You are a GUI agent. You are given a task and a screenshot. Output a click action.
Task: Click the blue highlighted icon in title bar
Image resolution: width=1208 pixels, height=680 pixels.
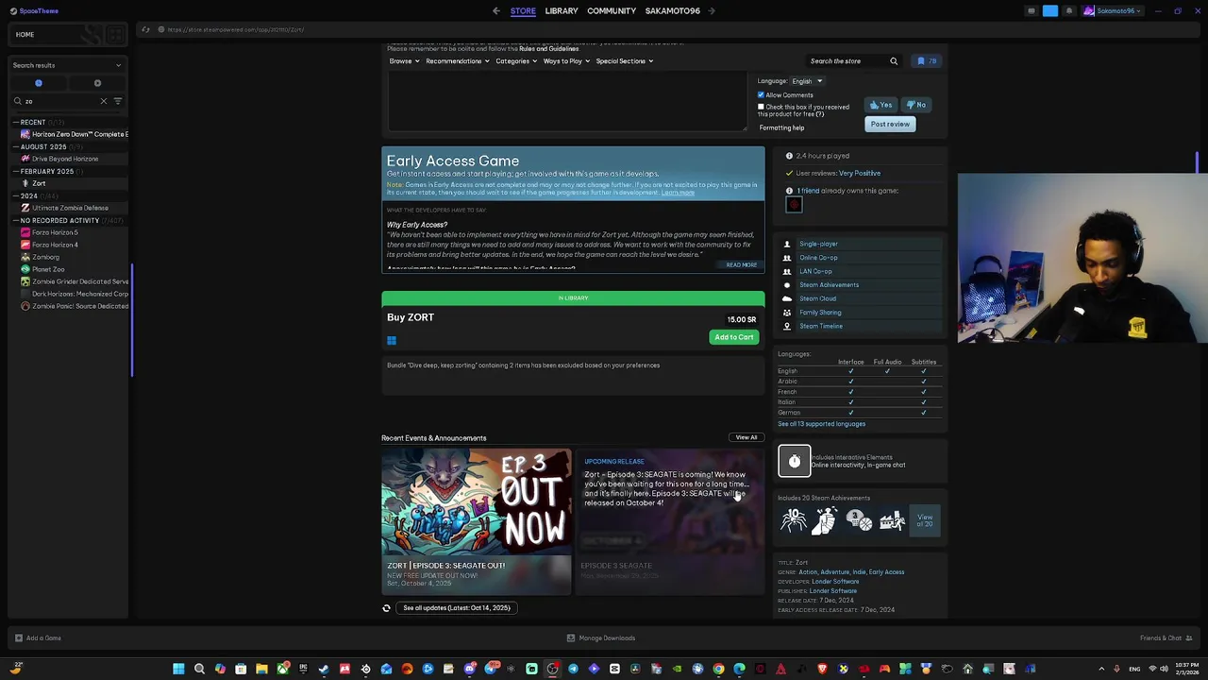coord(1050,11)
